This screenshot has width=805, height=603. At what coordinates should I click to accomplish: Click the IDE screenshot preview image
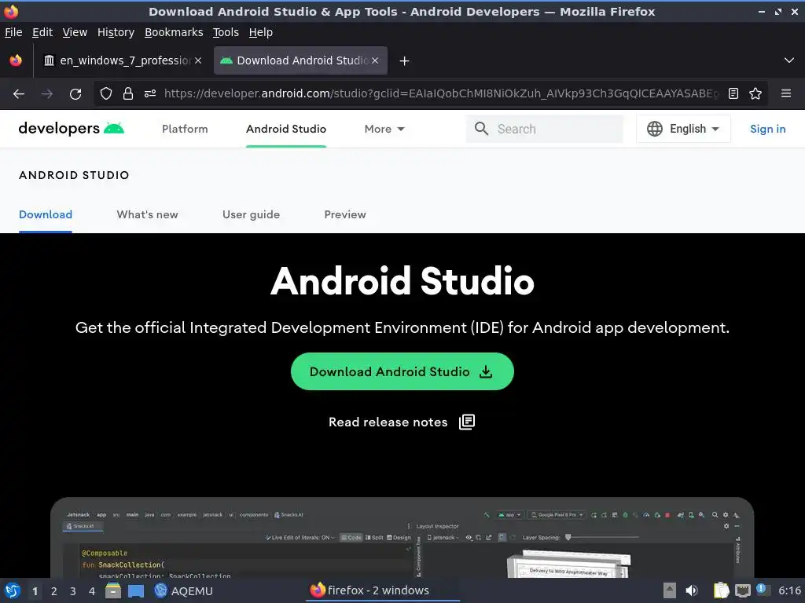point(402,537)
